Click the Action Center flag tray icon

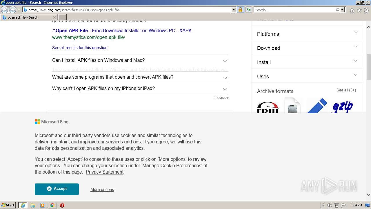(343, 205)
